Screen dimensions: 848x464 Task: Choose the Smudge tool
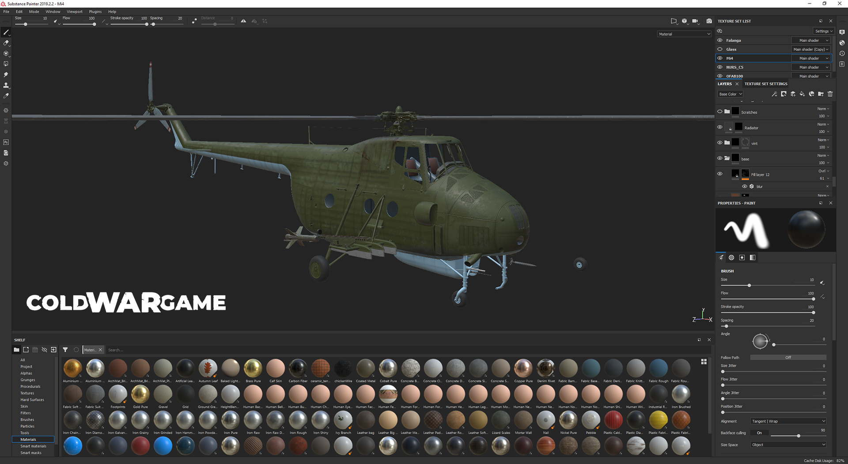[6, 75]
